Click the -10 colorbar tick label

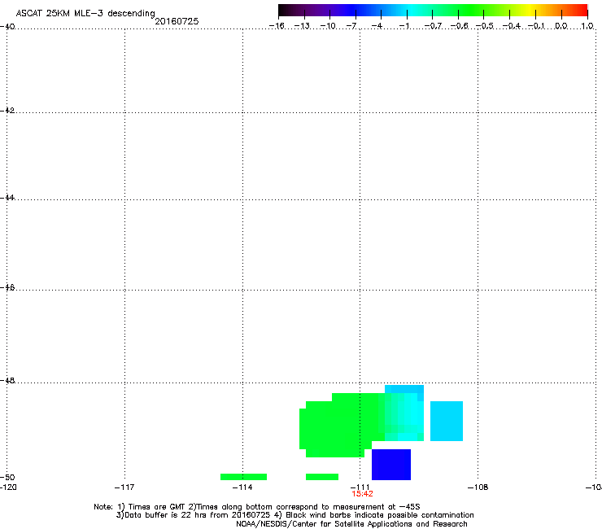tap(328, 26)
